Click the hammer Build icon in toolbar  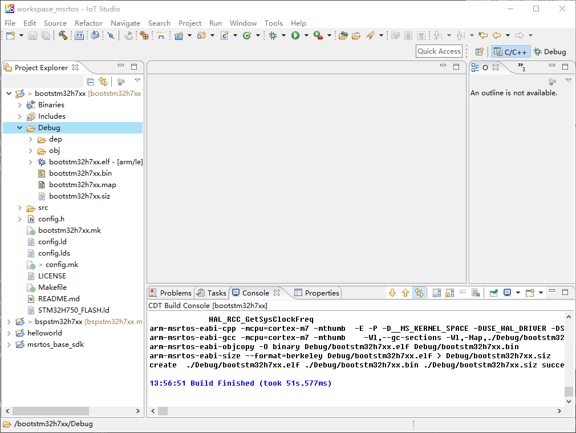click(x=63, y=35)
